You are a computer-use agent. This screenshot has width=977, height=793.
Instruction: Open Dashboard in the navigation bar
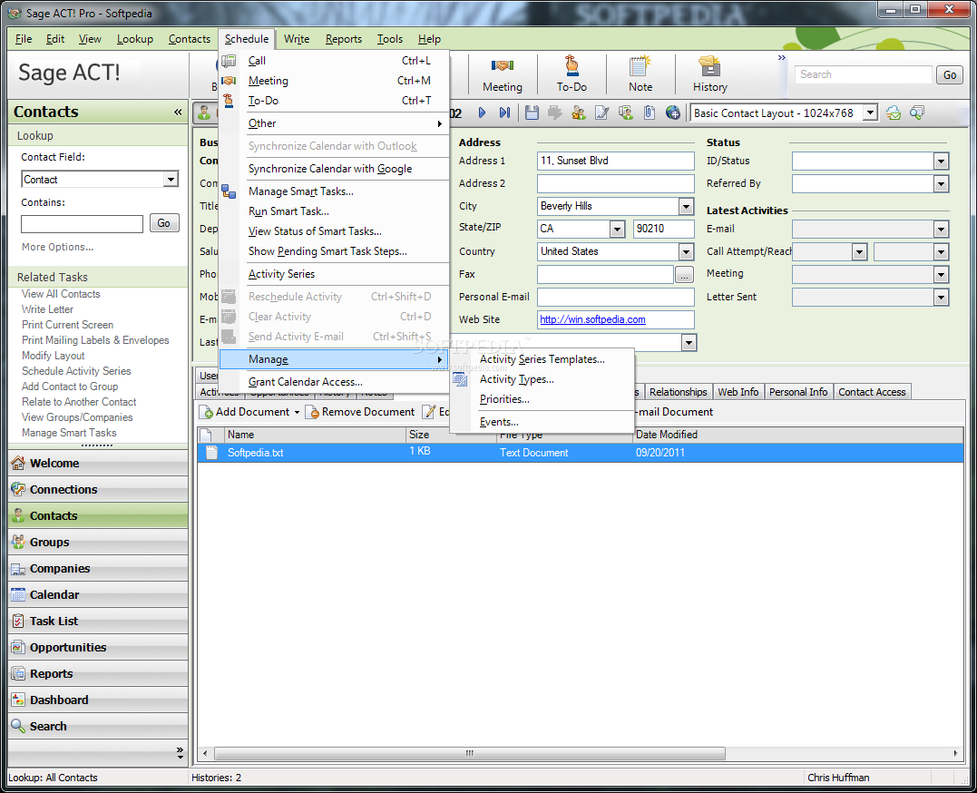click(99, 700)
